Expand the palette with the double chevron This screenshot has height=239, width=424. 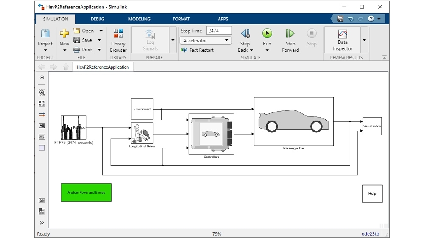(42, 223)
